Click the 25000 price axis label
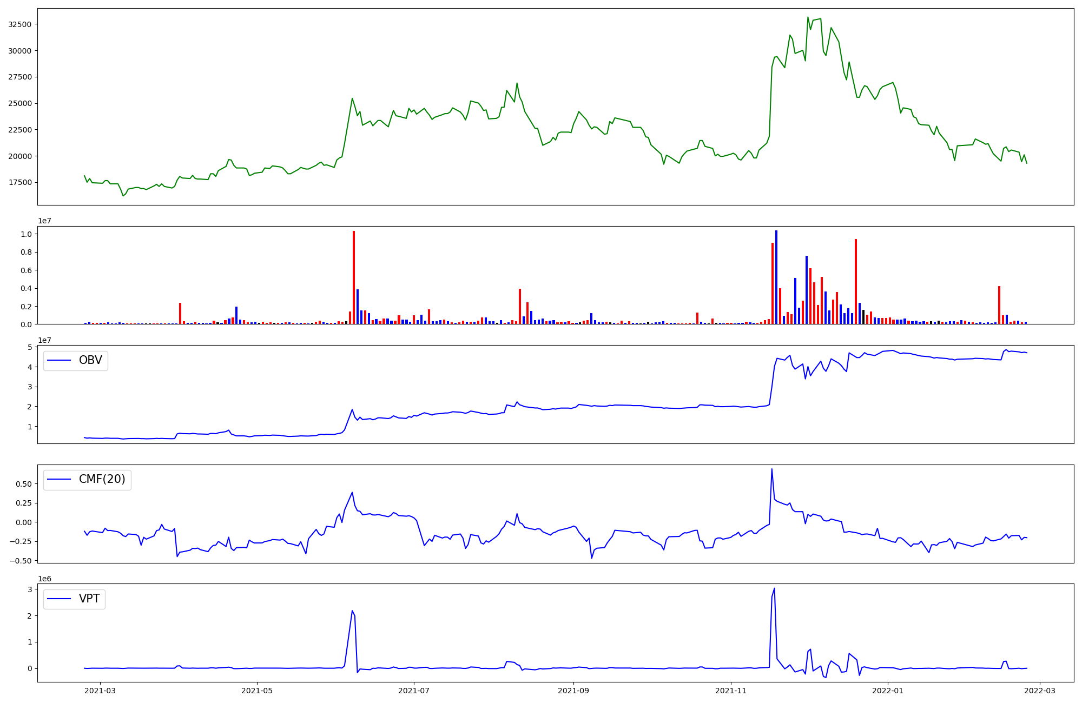Viewport: 1082px width, 703px height. click(x=19, y=103)
